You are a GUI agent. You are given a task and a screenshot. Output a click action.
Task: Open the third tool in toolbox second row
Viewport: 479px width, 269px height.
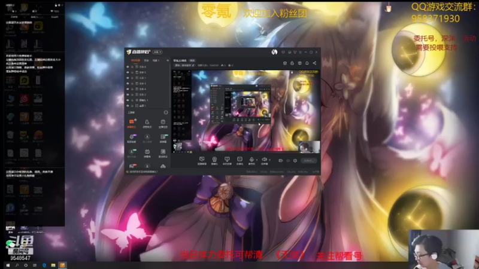click(163, 138)
